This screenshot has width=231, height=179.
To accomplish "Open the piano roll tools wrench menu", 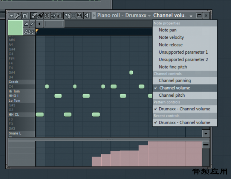I will (x=18, y=16).
